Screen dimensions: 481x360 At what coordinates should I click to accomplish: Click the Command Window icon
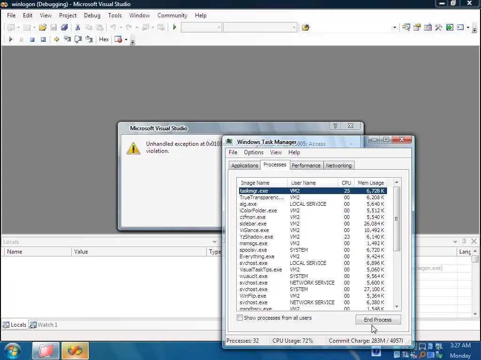point(460,27)
